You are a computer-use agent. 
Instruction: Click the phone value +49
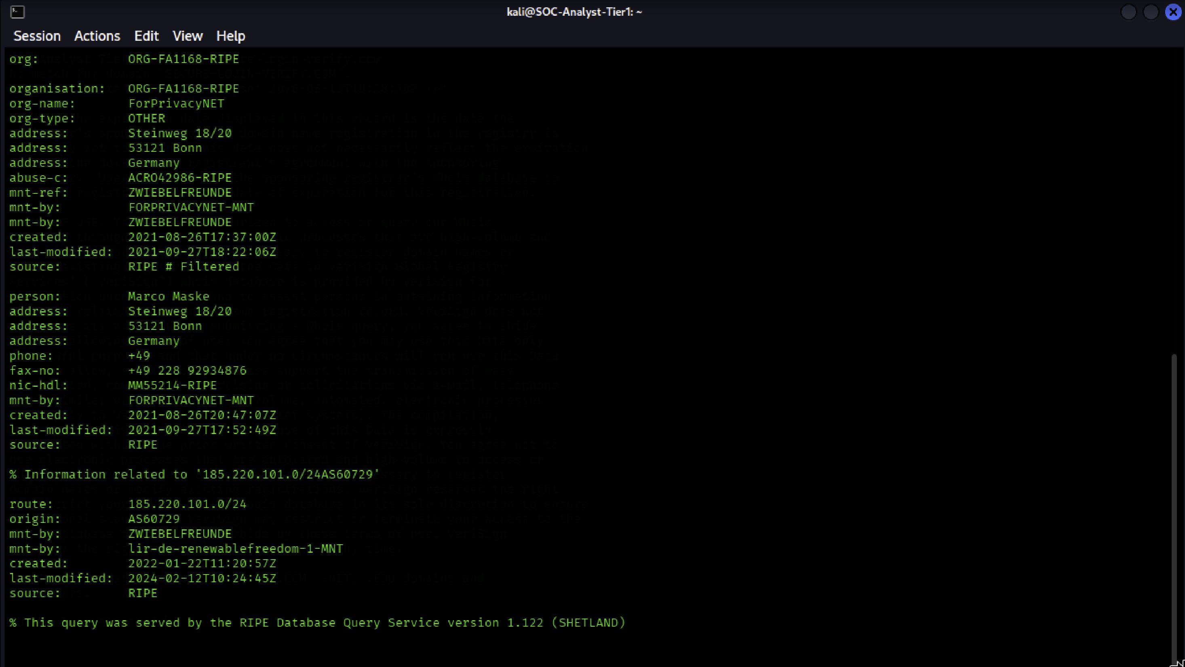click(139, 356)
